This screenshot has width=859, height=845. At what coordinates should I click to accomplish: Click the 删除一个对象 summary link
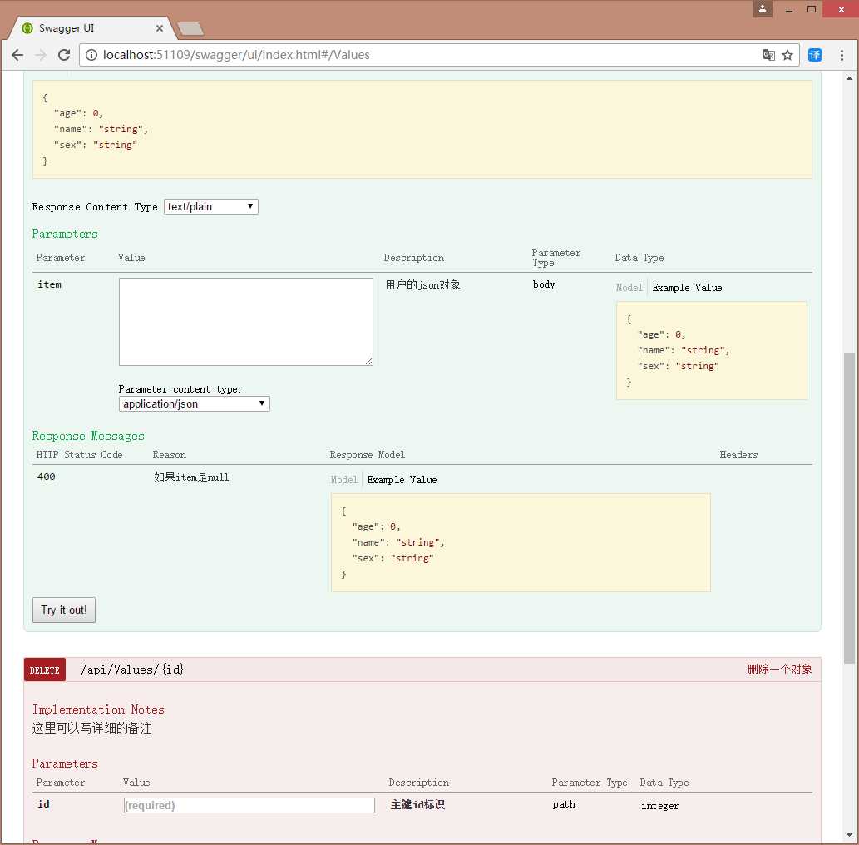pyautogui.click(x=779, y=669)
